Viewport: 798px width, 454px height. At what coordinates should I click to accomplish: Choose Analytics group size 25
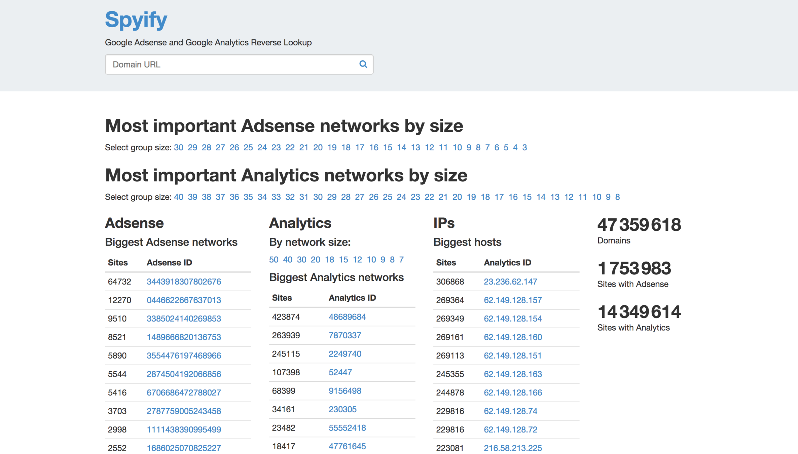point(387,197)
